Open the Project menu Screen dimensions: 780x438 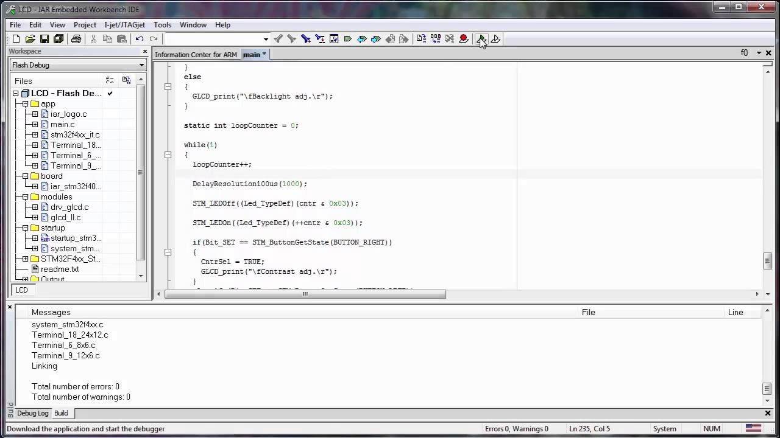tap(85, 25)
